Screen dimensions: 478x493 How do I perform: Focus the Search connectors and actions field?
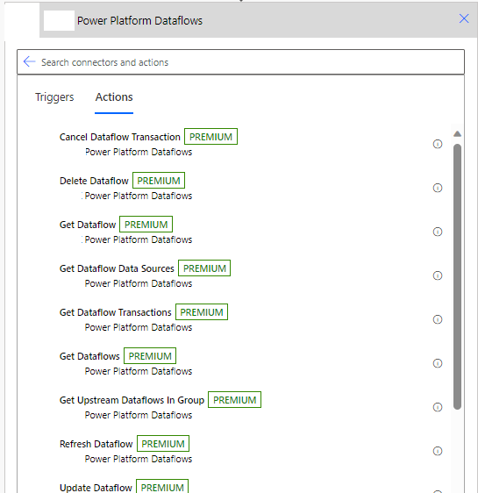point(240,62)
